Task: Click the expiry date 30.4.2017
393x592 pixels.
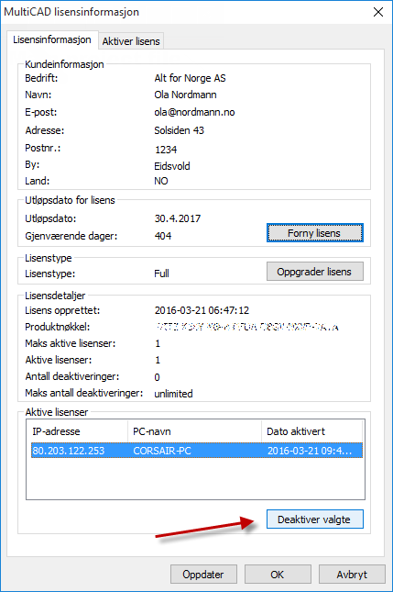Action: click(x=178, y=218)
